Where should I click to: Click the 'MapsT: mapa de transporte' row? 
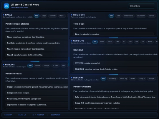37,49
